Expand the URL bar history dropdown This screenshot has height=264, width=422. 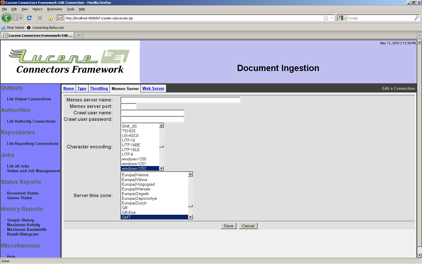(332, 18)
